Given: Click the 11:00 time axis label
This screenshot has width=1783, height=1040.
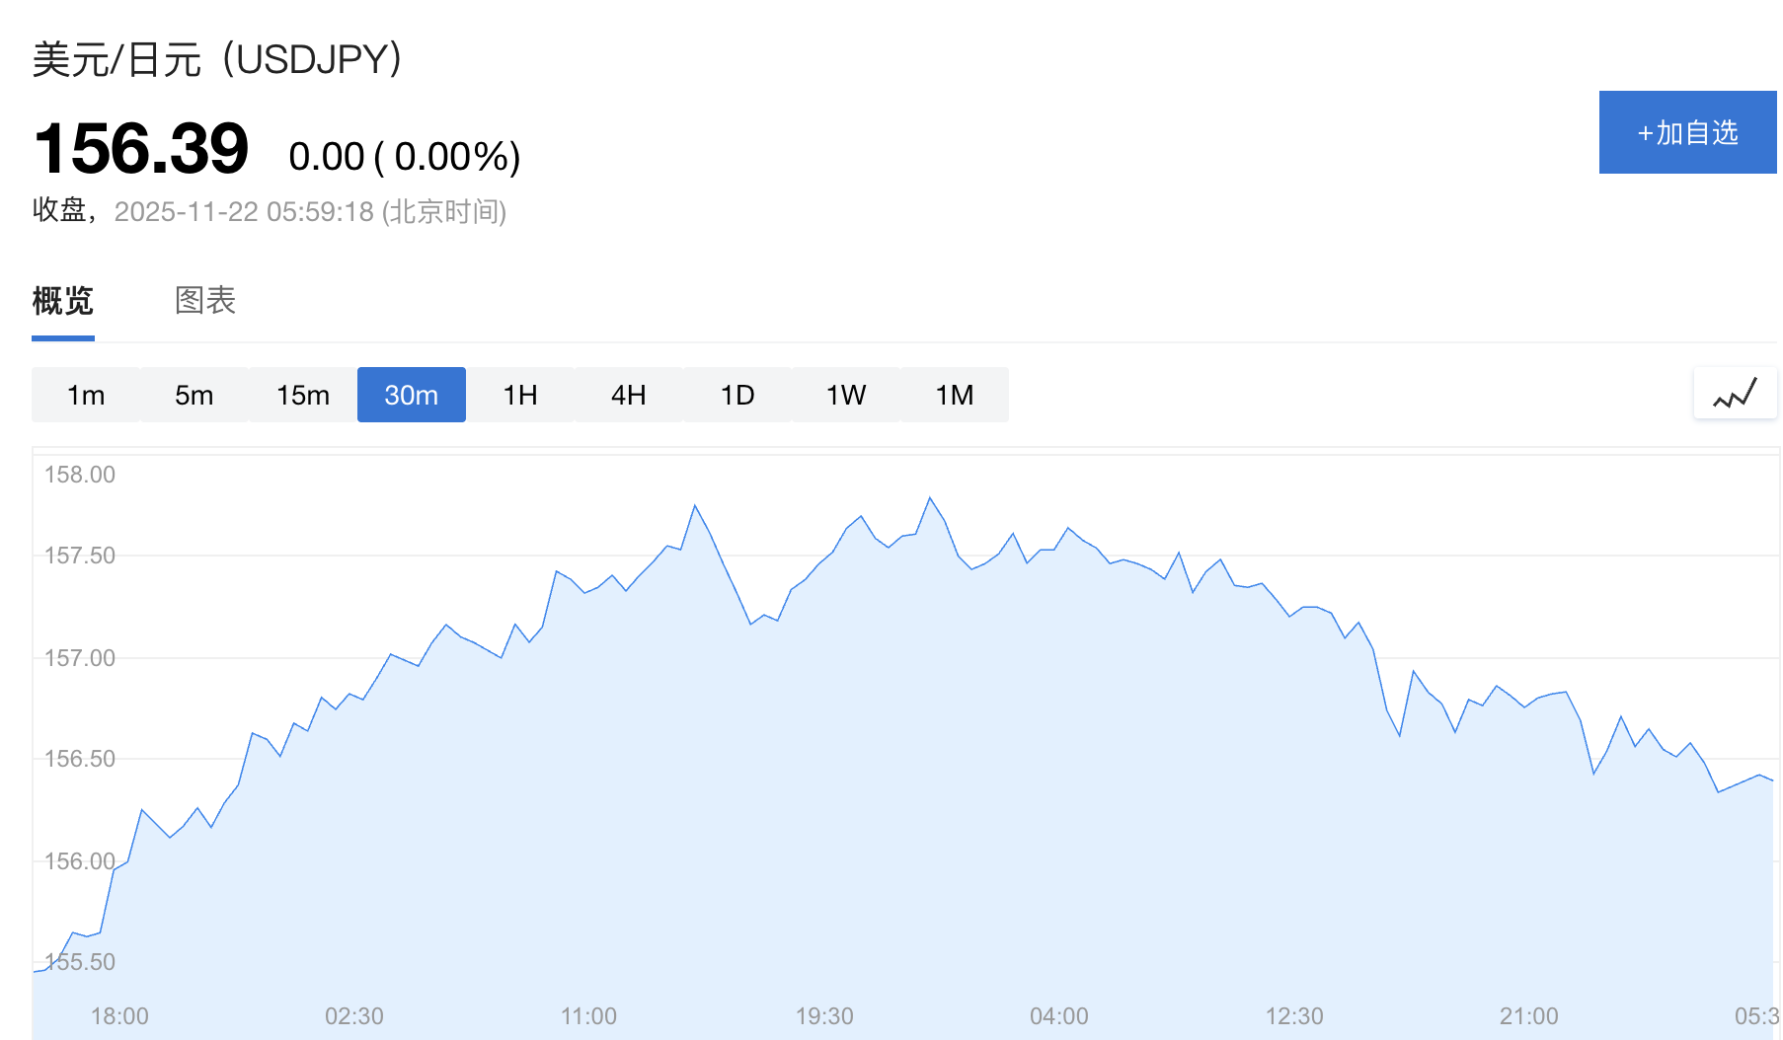Looking at the screenshot, I should click(x=588, y=1016).
